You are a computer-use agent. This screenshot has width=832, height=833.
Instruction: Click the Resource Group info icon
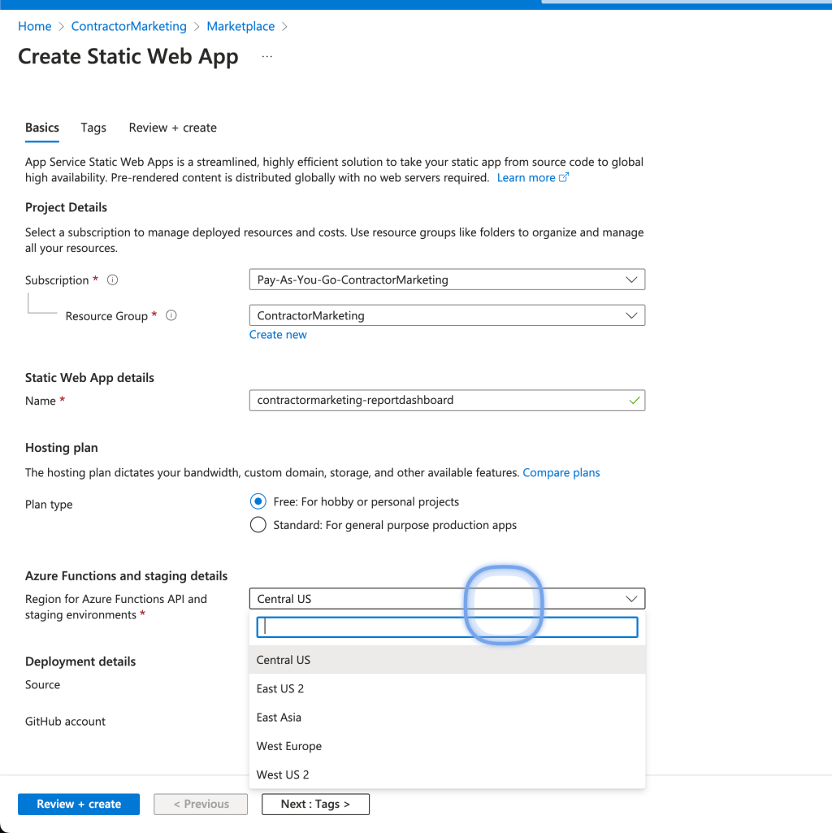[x=171, y=315]
